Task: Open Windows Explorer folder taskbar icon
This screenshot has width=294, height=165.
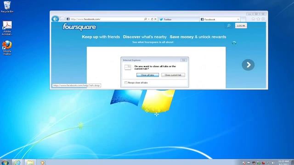Action: click(30, 162)
